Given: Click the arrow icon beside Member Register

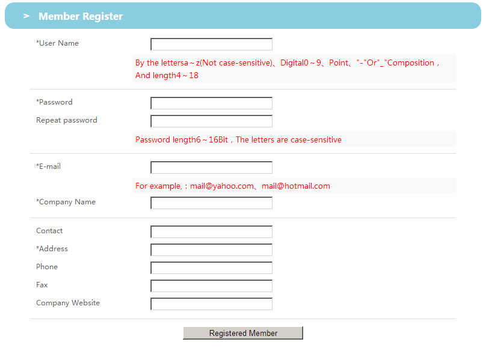Looking at the screenshot, I should click(x=26, y=16).
